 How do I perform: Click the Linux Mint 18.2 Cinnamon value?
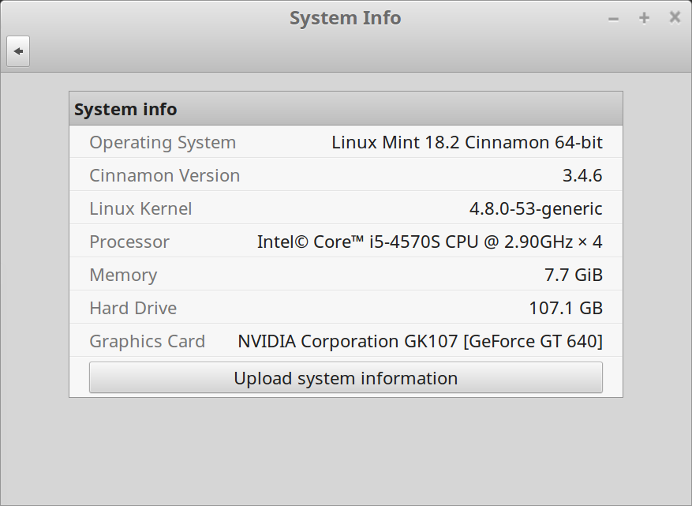click(x=466, y=143)
